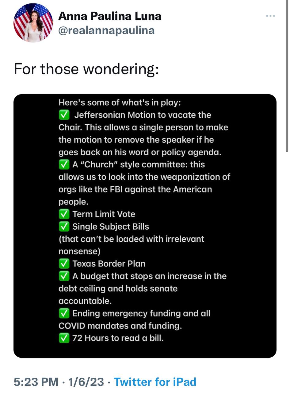Open Anna Paulina Luna's profile picture
The image size is (290, 393).
[33, 23]
